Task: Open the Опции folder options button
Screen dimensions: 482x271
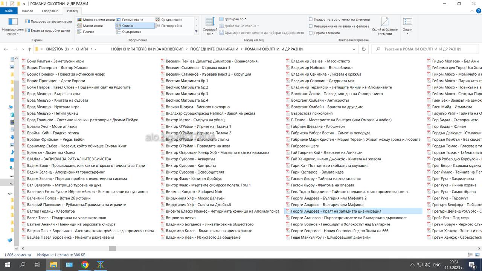Action: pos(407,26)
